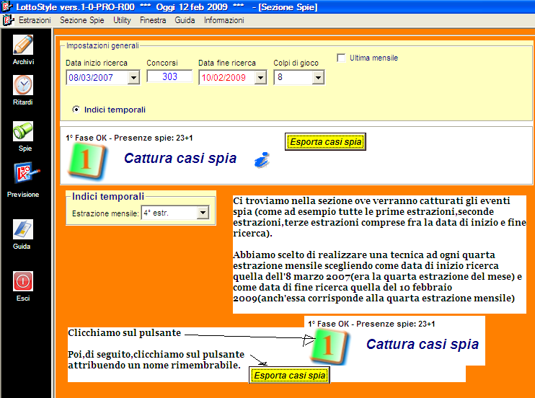Click the Archivi sidebar label

tap(23, 62)
